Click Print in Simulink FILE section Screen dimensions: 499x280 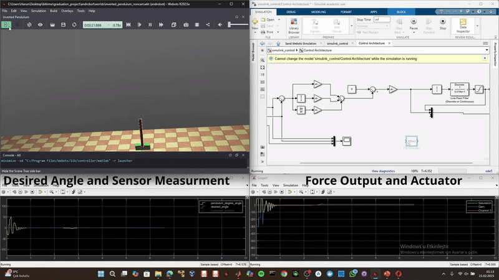tap(268, 32)
